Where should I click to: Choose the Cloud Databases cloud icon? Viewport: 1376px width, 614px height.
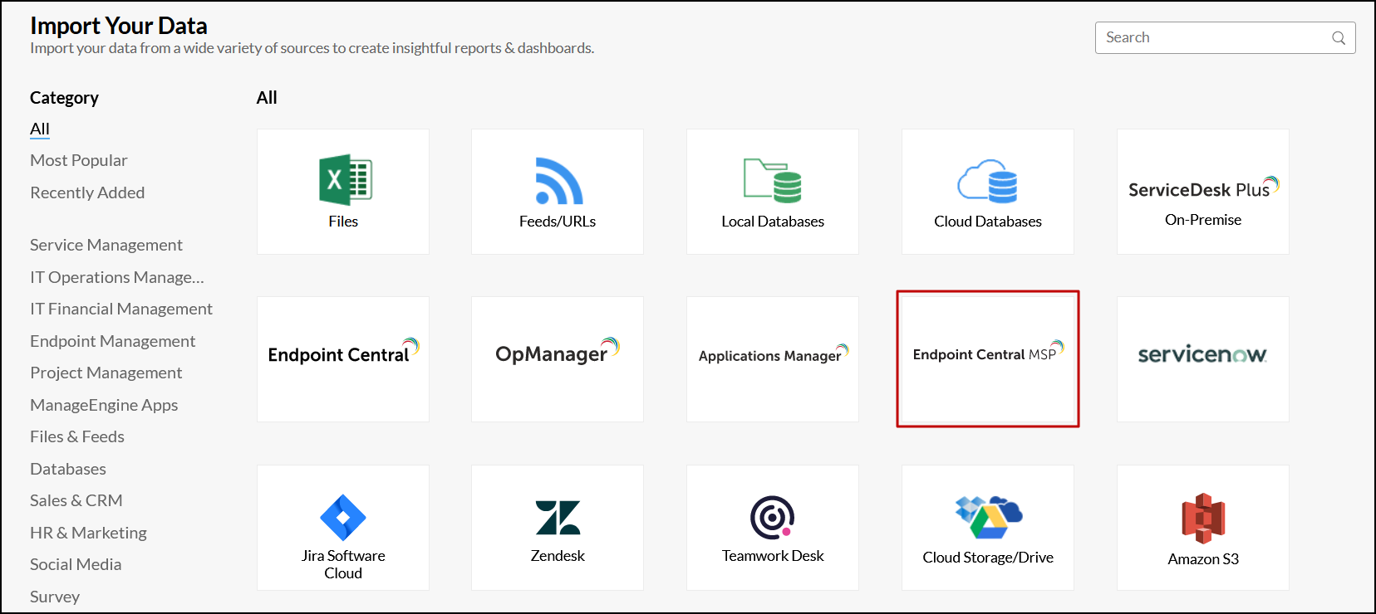pos(987,181)
